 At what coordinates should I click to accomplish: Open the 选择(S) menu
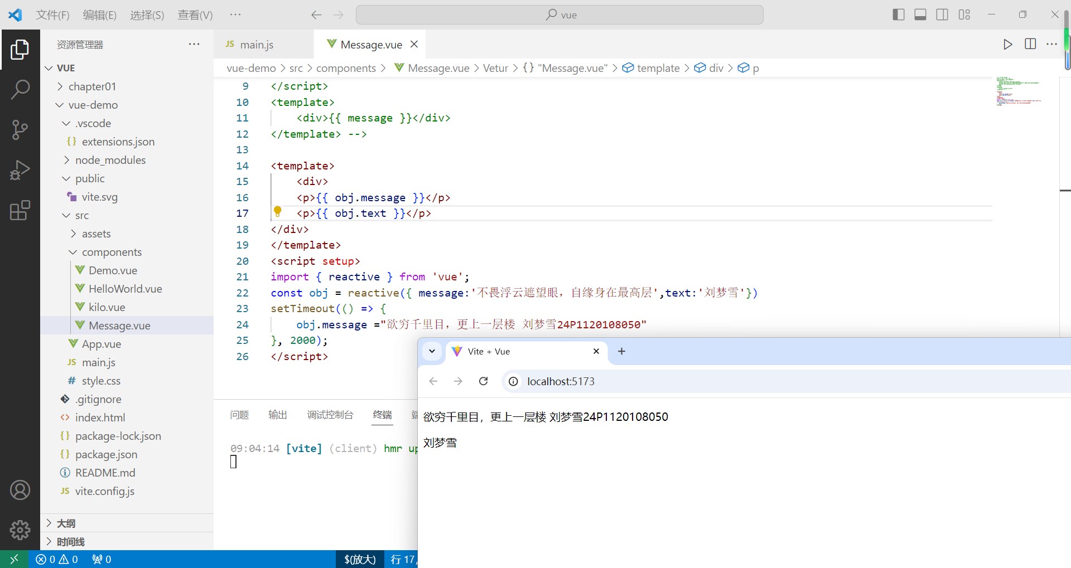(147, 15)
